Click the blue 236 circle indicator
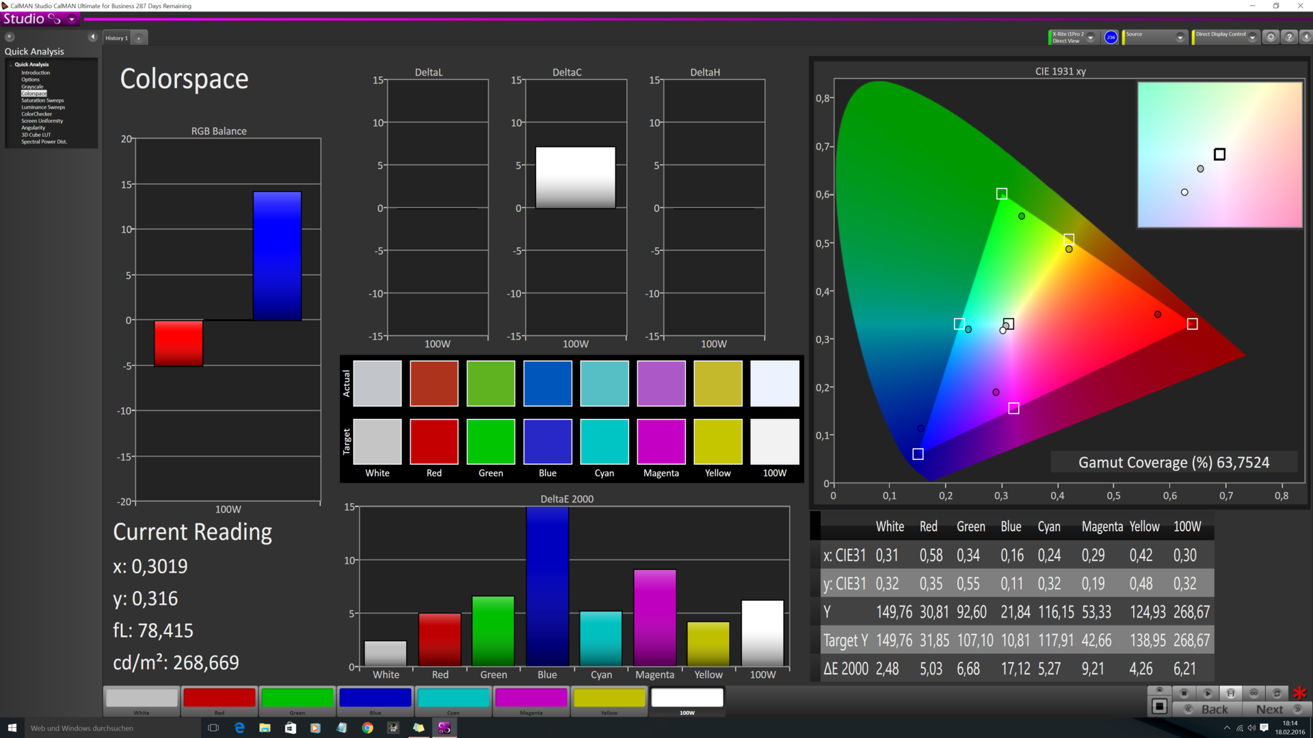 [1111, 38]
